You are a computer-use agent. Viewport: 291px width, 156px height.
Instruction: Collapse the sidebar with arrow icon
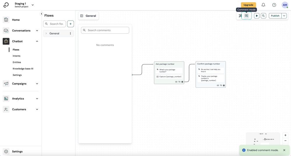pos(42,14)
